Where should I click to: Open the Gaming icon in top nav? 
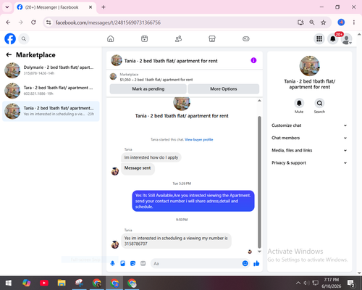click(x=246, y=38)
